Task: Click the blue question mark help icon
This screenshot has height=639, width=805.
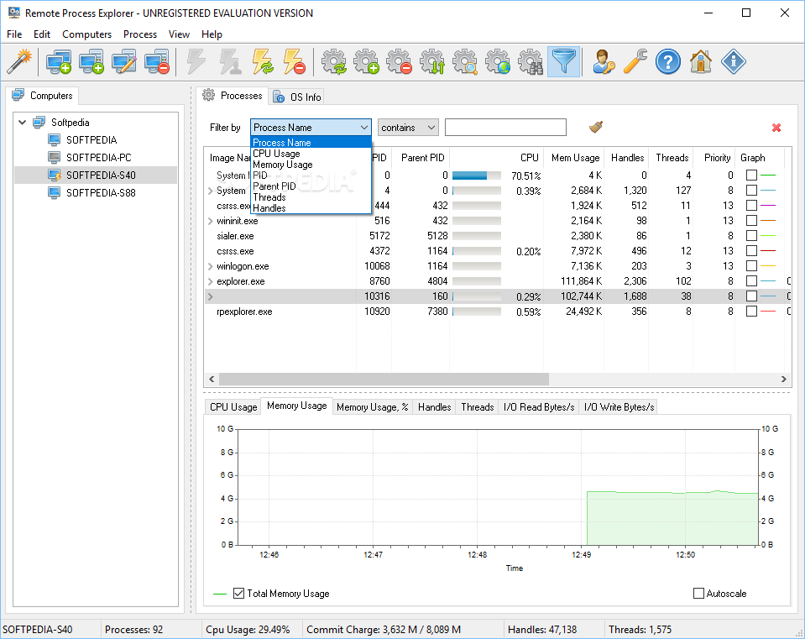Action: pos(668,61)
